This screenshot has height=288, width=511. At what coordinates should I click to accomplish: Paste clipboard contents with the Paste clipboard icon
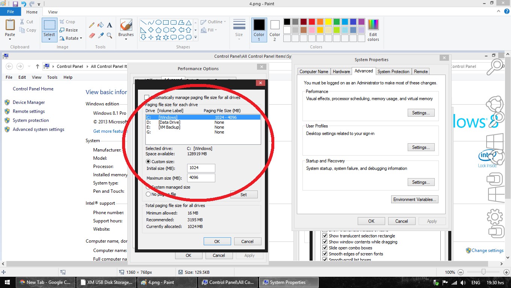[x=10, y=25]
